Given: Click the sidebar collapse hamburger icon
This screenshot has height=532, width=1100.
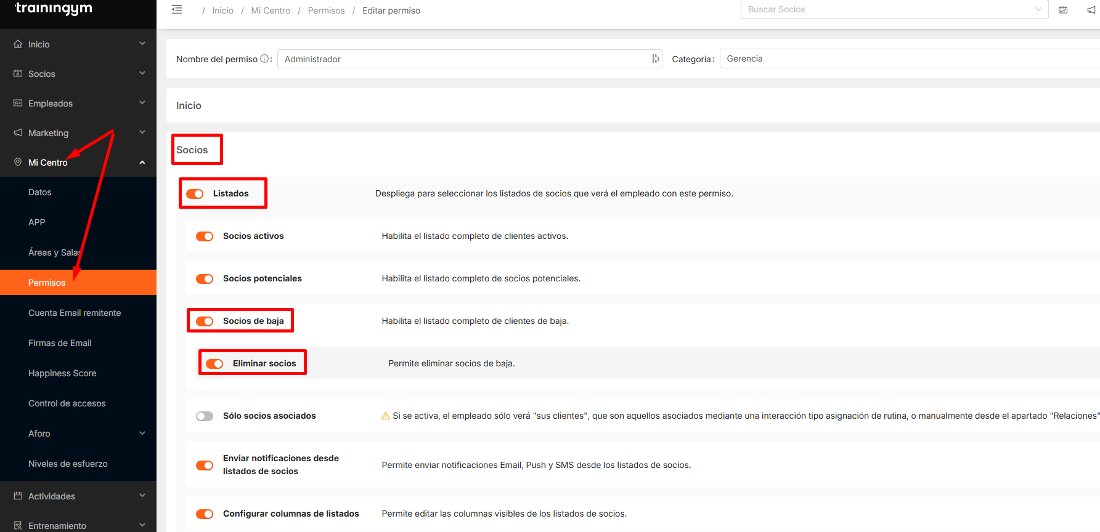Looking at the screenshot, I should (x=177, y=10).
